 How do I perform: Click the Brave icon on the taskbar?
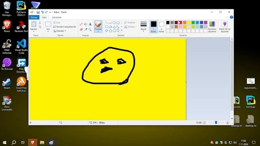click(x=32, y=142)
